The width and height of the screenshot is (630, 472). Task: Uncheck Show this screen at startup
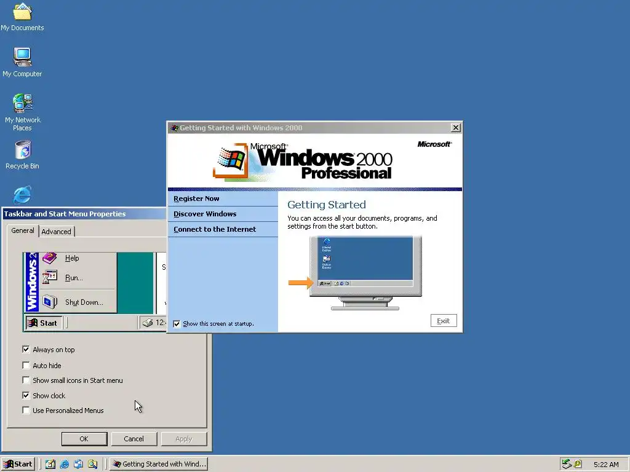[x=177, y=323]
